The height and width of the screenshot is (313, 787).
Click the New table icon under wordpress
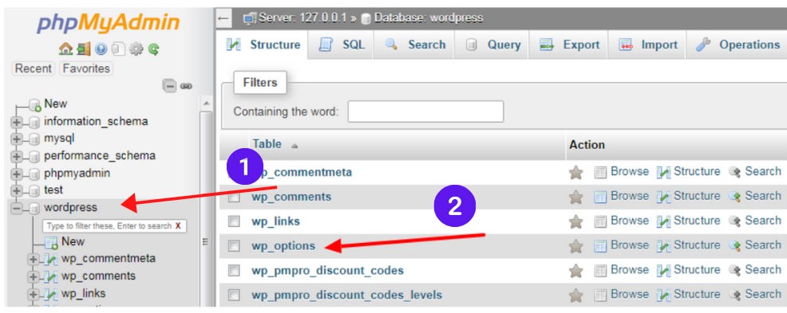tap(51, 242)
